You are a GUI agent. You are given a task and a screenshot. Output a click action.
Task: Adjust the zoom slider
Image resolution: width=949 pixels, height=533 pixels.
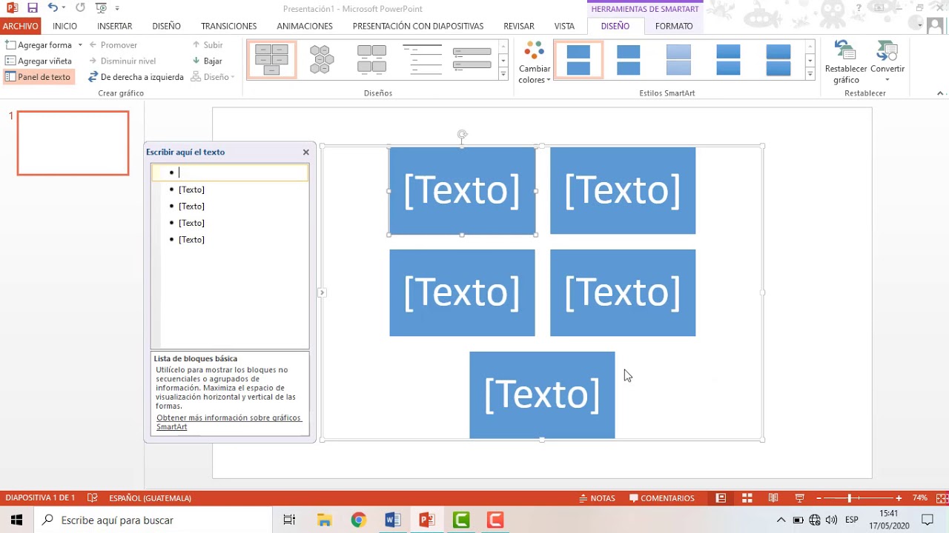point(850,498)
